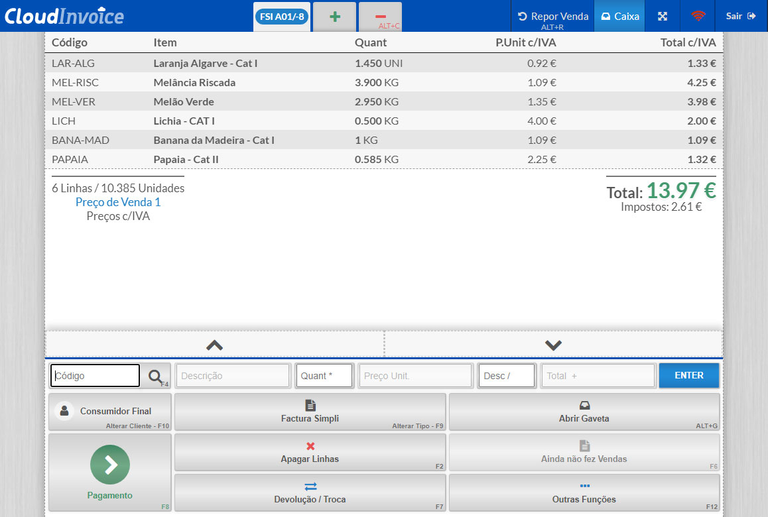768x517 pixels.
Task: Click Abrir Gaveta drawer button
Action: 584,412
